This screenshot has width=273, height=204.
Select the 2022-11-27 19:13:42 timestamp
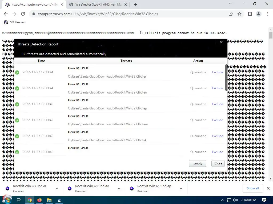click(x=38, y=120)
